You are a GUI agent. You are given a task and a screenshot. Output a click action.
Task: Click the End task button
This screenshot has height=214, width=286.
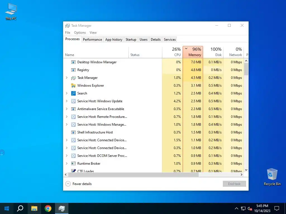pyautogui.click(x=234, y=184)
